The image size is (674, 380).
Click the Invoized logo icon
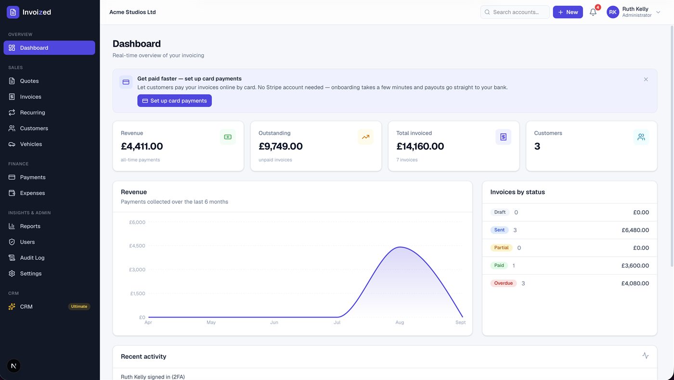click(x=13, y=12)
